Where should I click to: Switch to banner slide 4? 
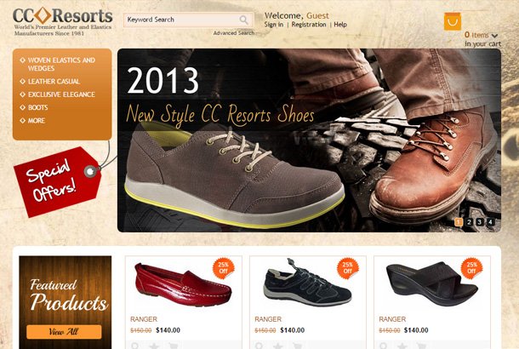(x=491, y=222)
